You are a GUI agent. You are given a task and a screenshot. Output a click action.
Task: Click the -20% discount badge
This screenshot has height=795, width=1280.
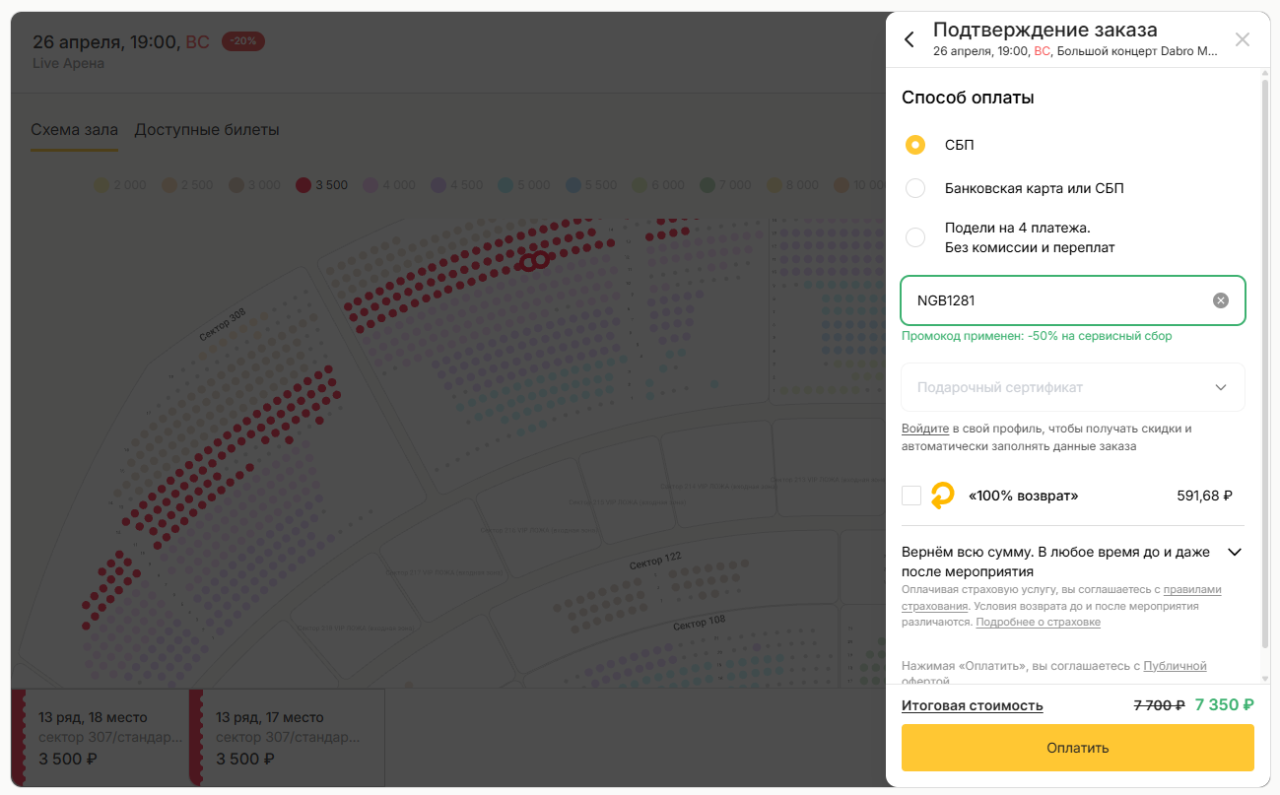click(x=242, y=41)
